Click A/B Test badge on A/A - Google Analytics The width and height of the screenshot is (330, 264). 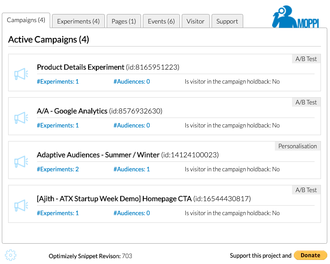[306, 102]
